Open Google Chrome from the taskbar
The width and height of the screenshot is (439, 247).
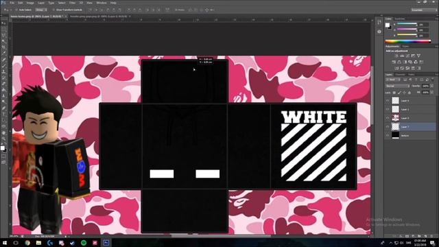click(x=27, y=242)
